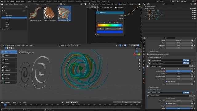
Task: Click the asset browser filter funnel icon
Action: (x=81, y=4)
